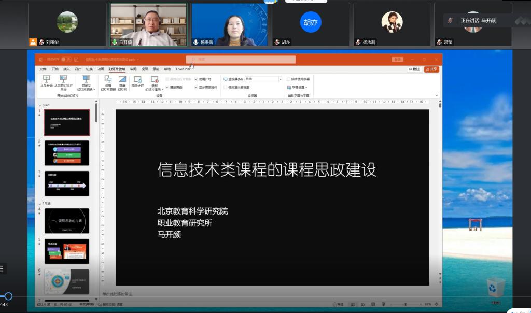Toggle 显示媒体控件 checkbox
Image resolution: width=531 pixels, height=313 pixels.
point(195,87)
